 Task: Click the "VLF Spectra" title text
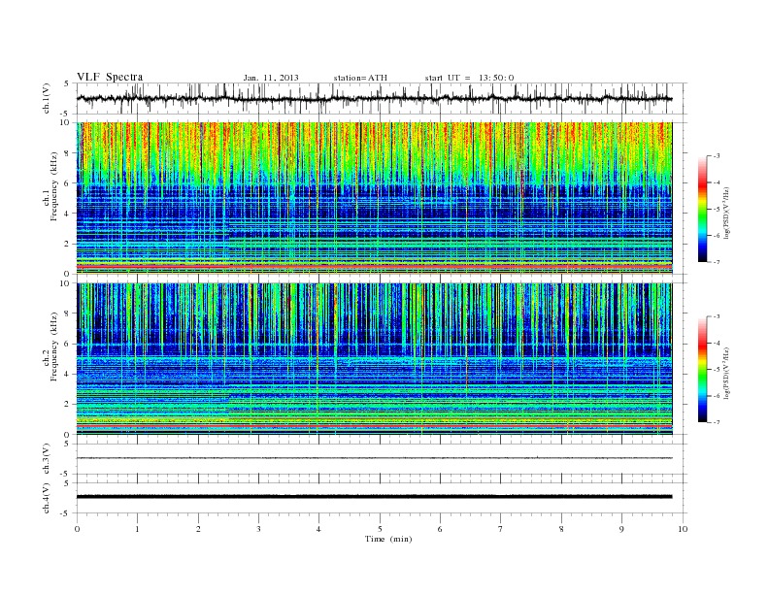pyautogui.click(x=110, y=77)
